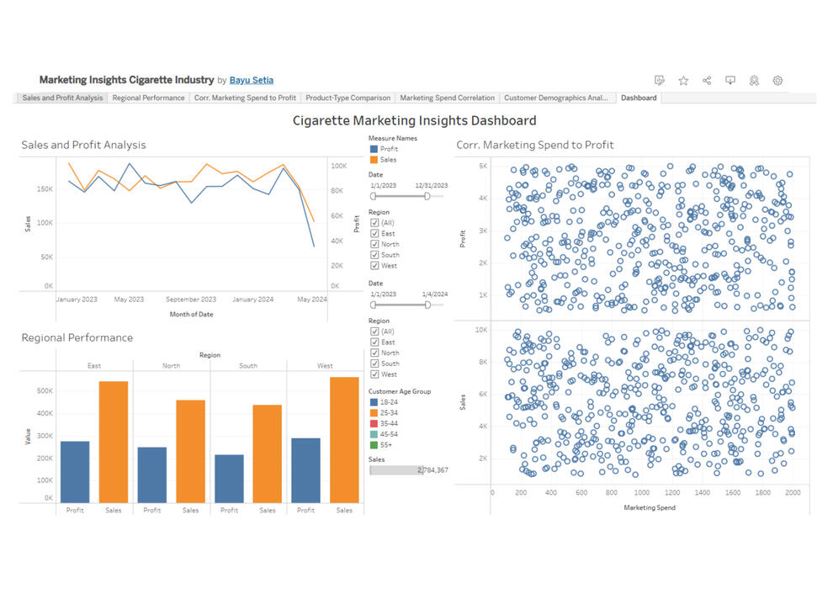Highlight the 35-44 age group swatch
The width and height of the screenshot is (833, 594).
tap(374, 423)
